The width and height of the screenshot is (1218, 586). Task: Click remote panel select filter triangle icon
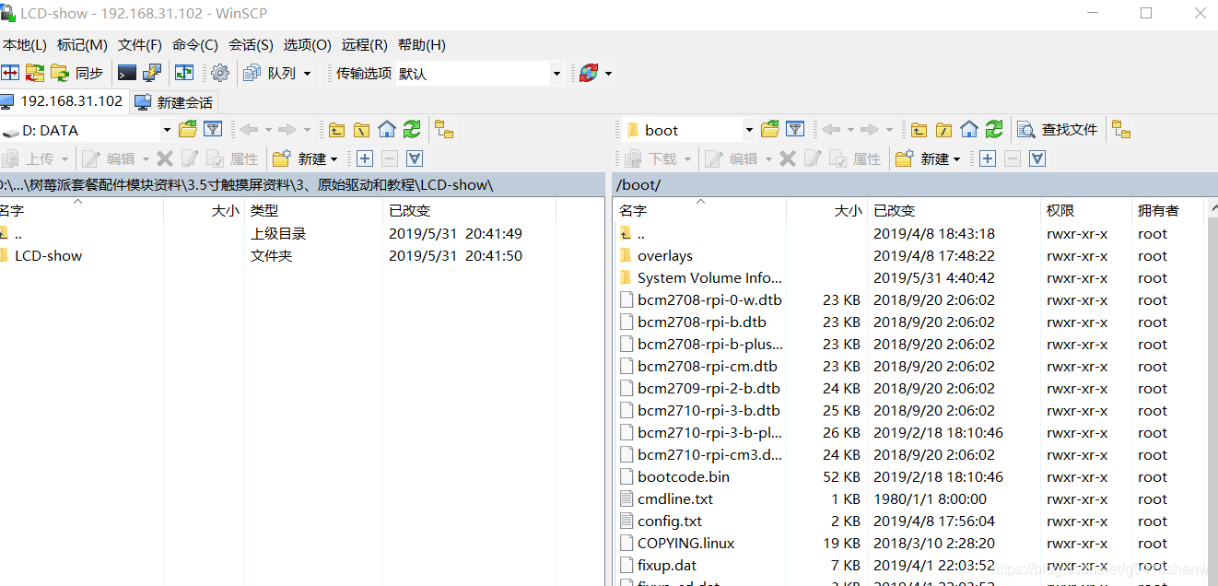[1037, 158]
